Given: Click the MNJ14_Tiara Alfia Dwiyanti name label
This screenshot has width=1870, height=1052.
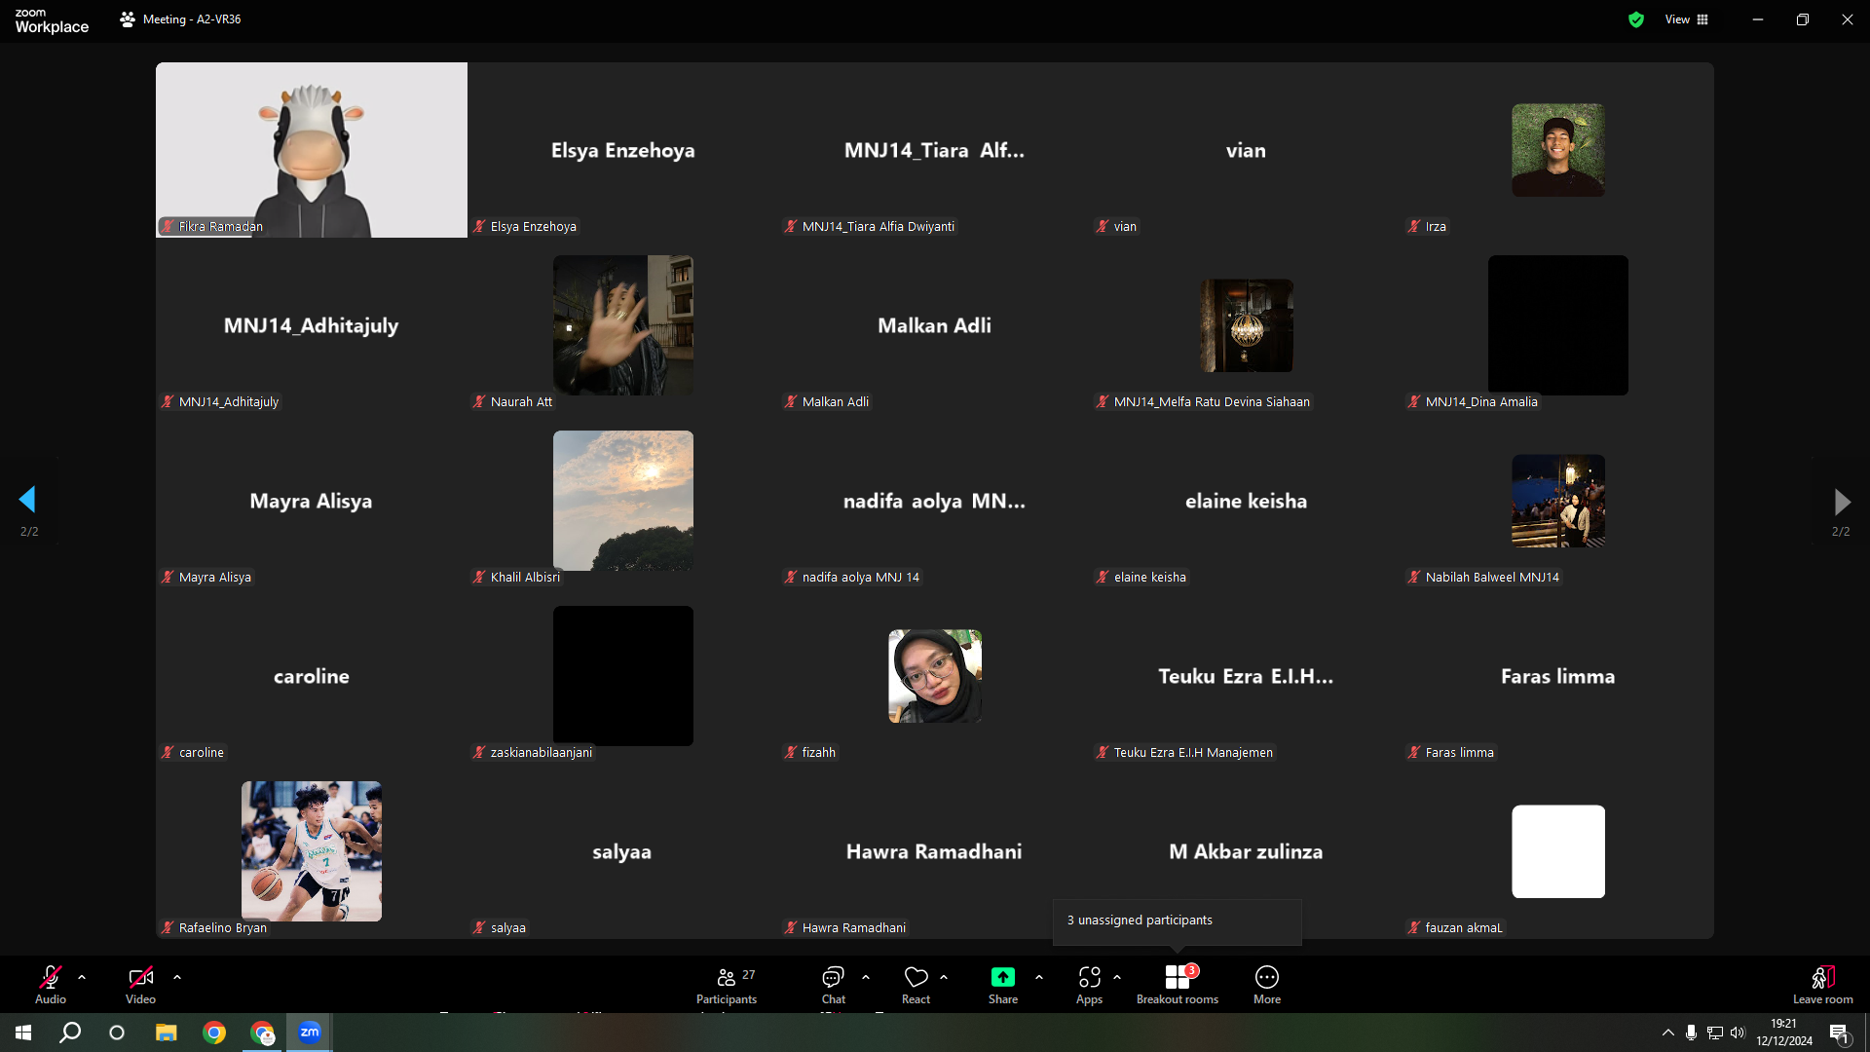Looking at the screenshot, I should click(x=879, y=226).
